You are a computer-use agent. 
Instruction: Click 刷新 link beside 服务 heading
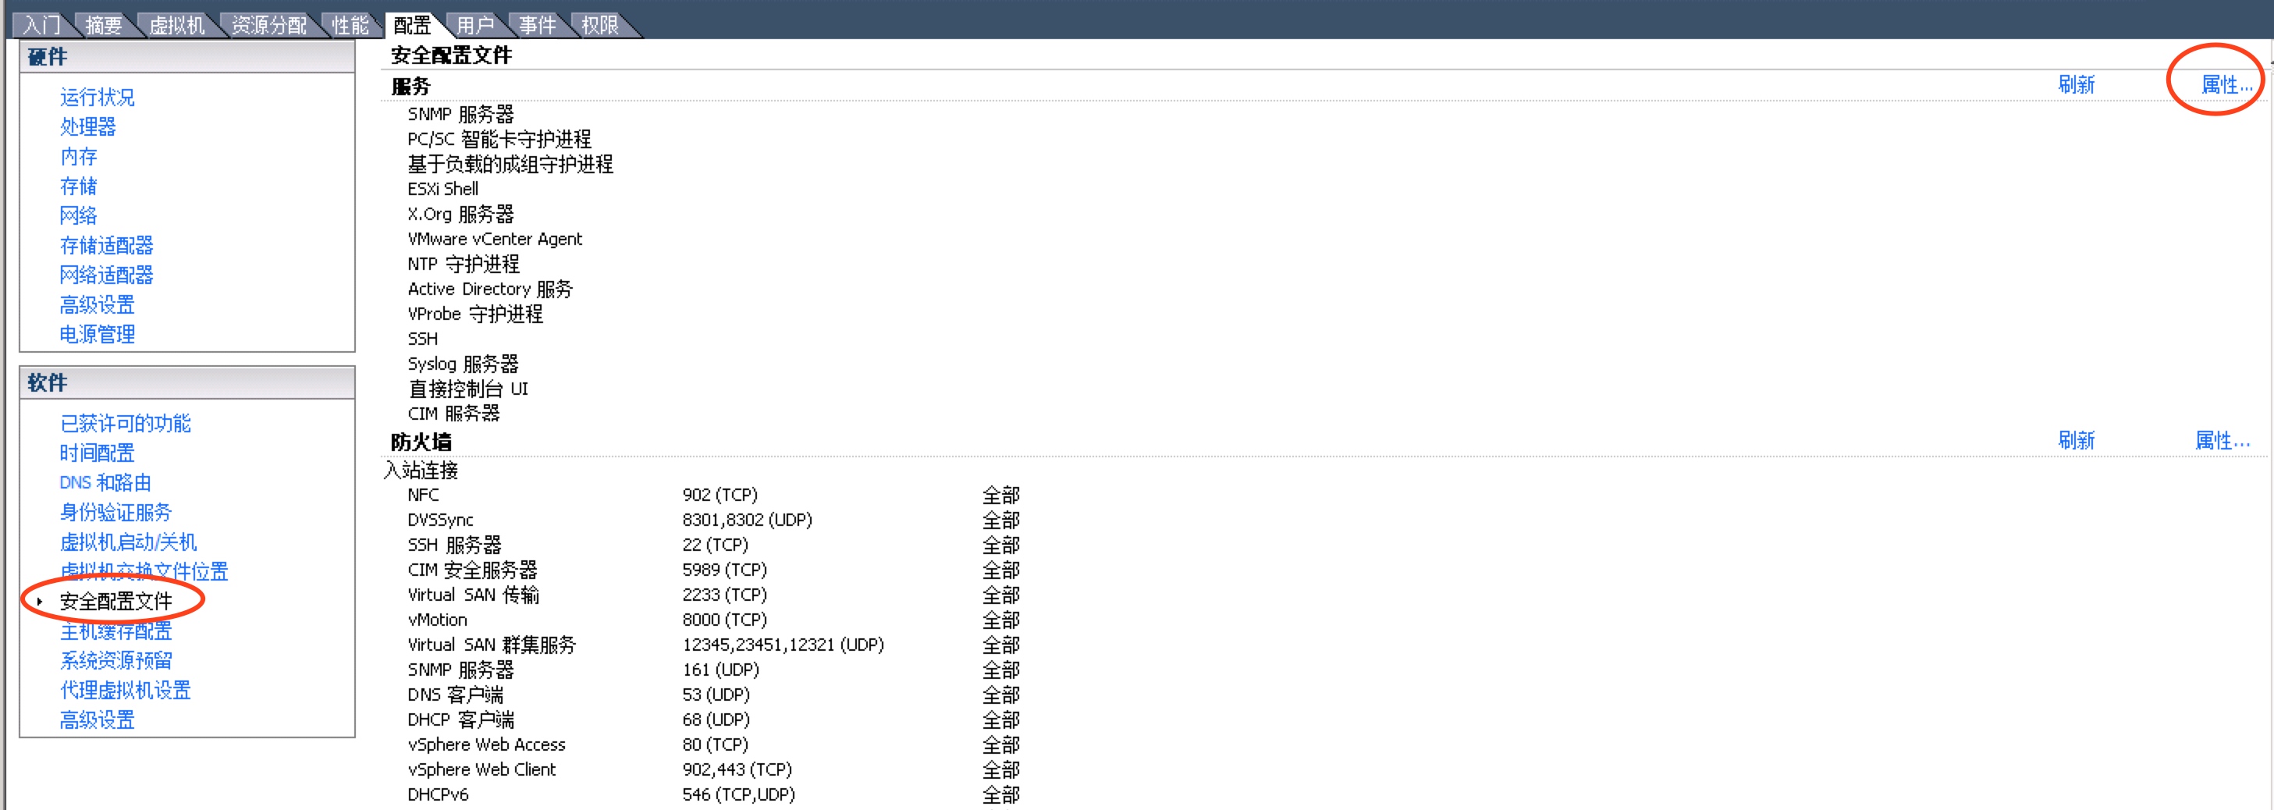2077,85
